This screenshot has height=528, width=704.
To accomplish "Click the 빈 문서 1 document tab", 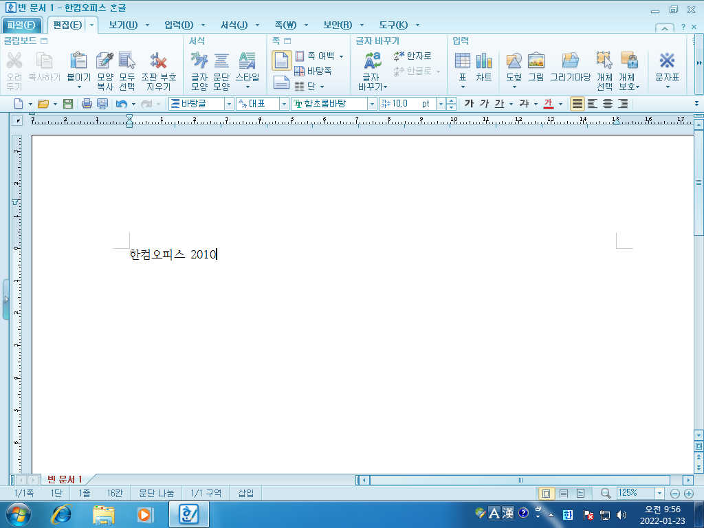I will [x=64, y=479].
